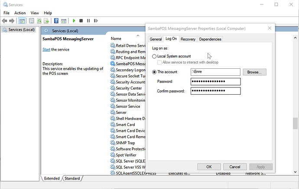Click the Forward arrow toolbar icon
The width and height of the screenshot is (299, 189).
tap(12, 21)
